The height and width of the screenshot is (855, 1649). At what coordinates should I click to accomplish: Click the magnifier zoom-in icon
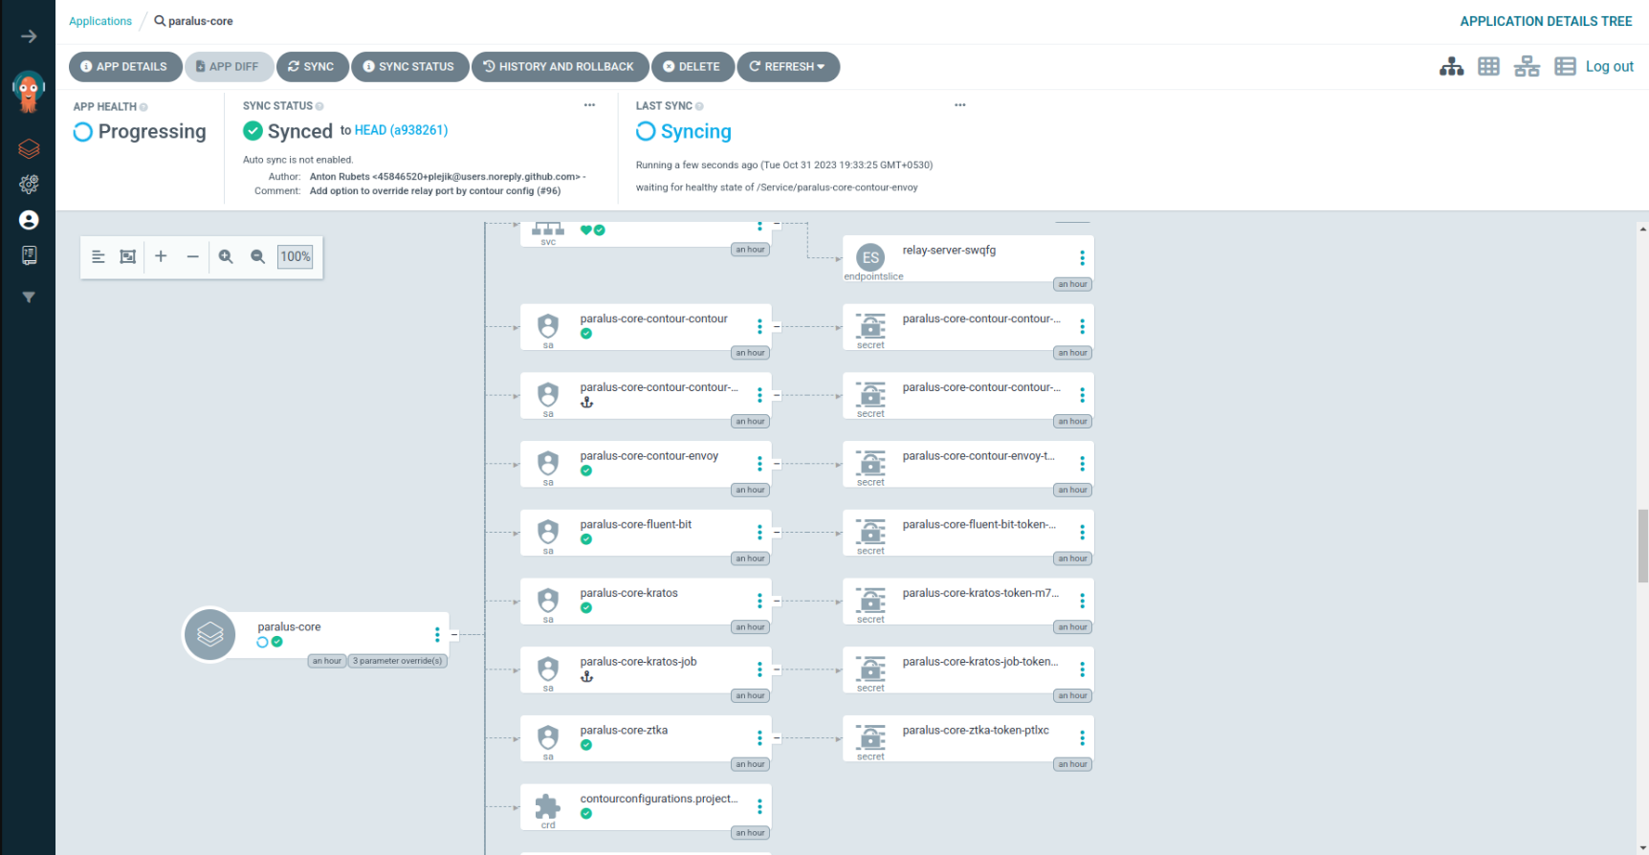click(226, 256)
